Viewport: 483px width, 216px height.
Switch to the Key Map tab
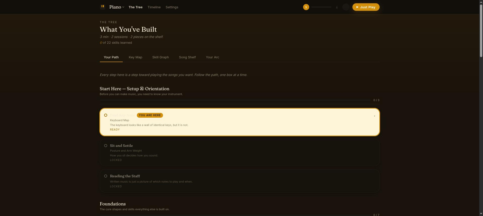(x=135, y=57)
